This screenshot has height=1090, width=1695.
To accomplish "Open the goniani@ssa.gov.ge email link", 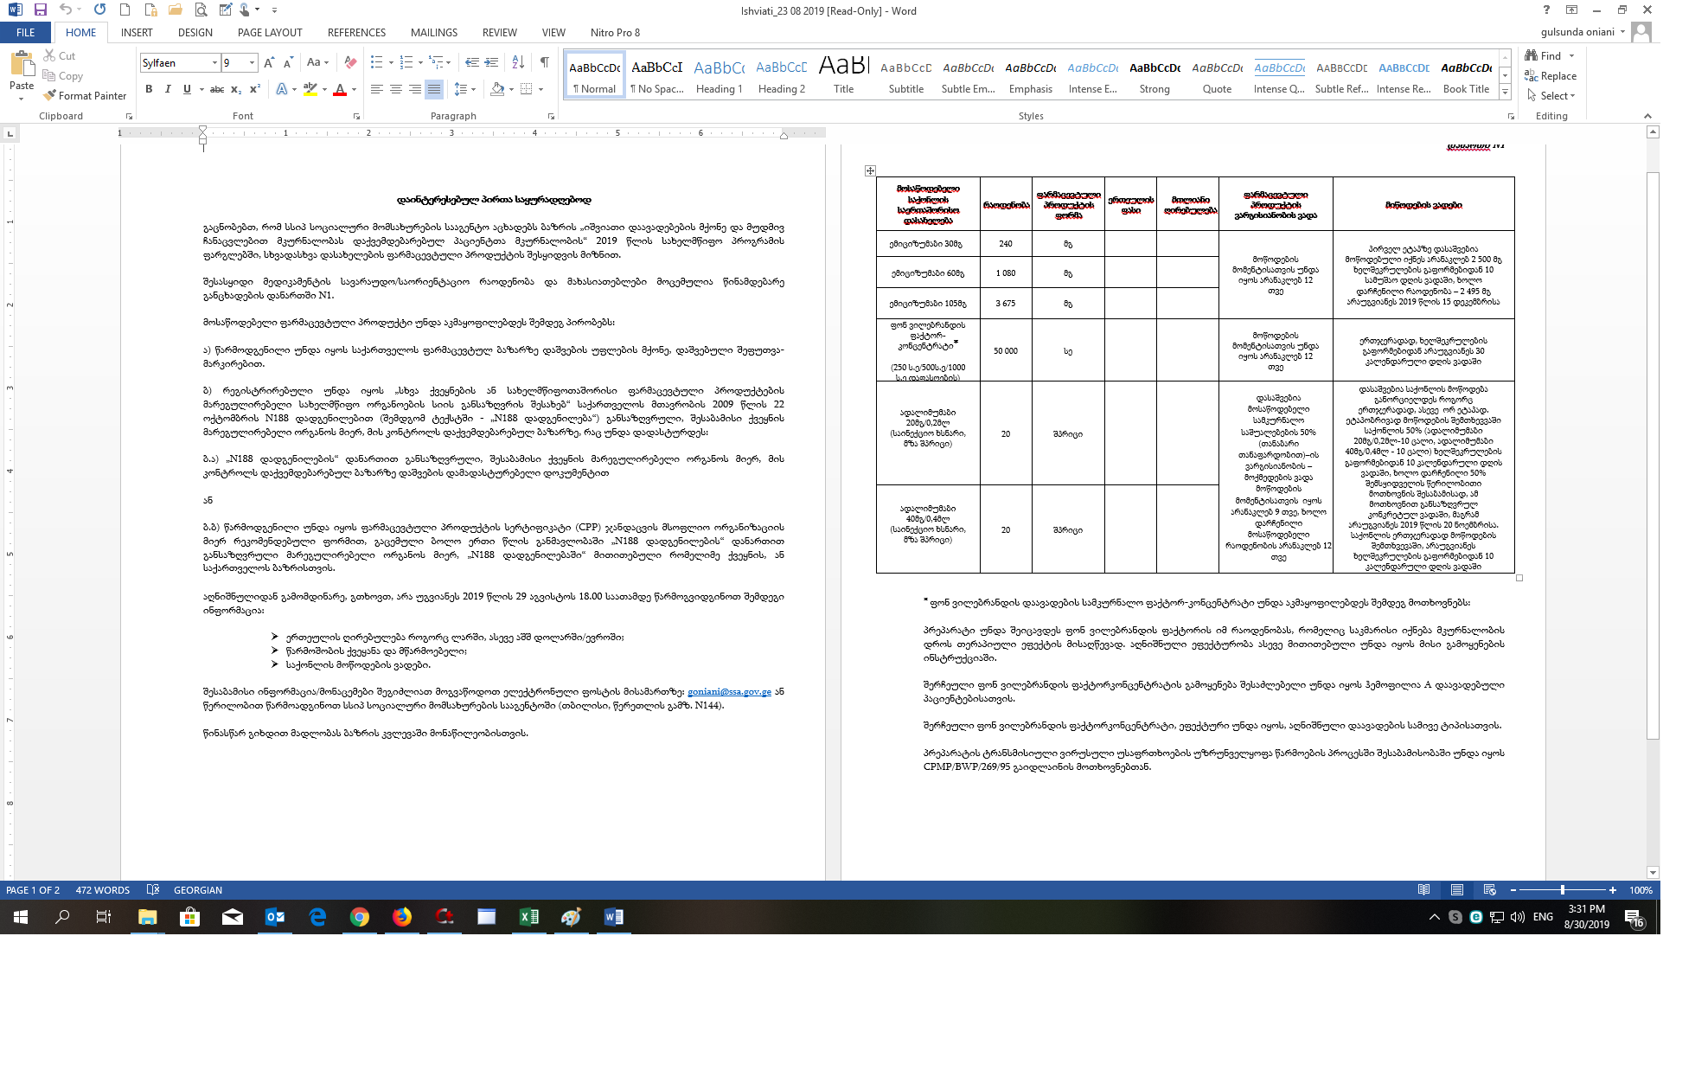I will pyautogui.click(x=729, y=692).
